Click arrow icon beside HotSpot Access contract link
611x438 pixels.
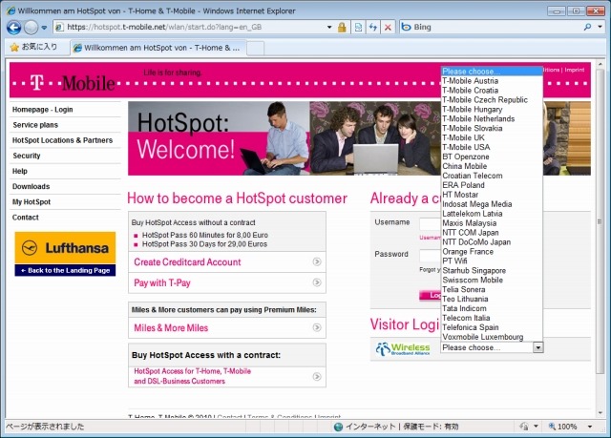coord(317,377)
